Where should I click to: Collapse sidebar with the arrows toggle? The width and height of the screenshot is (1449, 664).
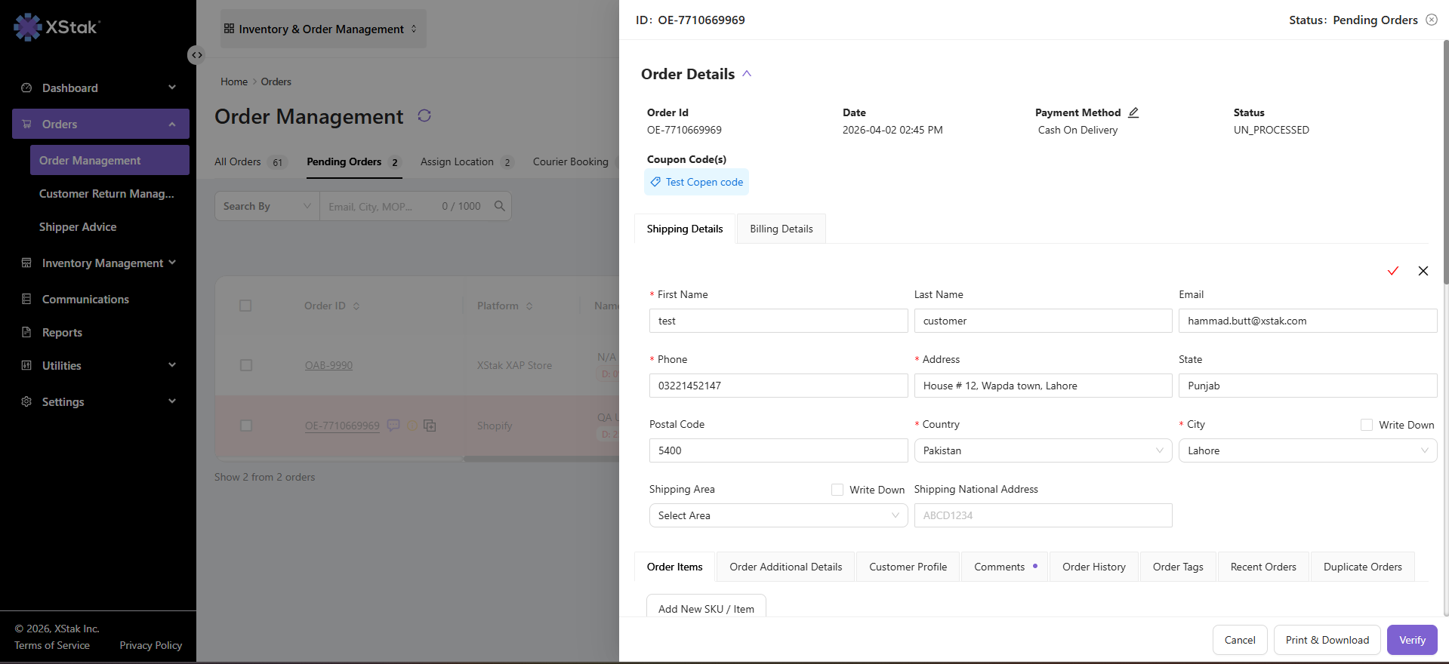(x=196, y=55)
